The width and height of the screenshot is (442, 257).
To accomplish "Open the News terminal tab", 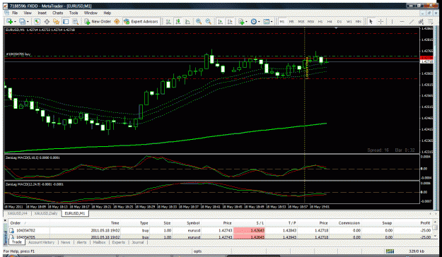I will tap(66, 242).
